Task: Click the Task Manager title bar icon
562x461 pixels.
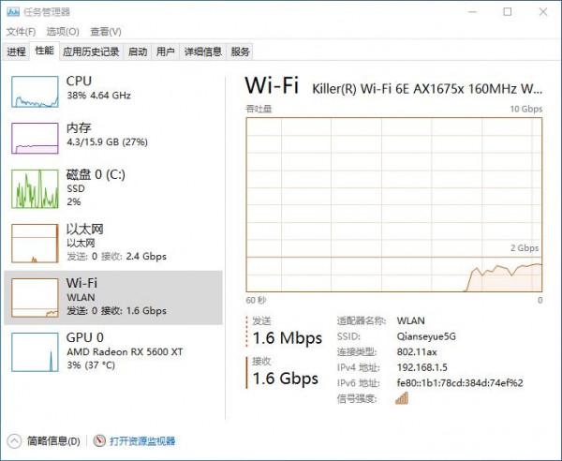Action: [x=13, y=12]
